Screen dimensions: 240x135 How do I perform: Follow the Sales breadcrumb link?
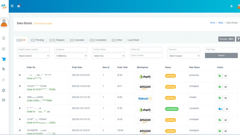click(220, 23)
